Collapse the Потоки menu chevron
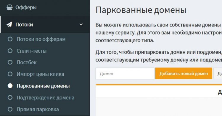This screenshot has height=116, width=222. tap(81, 25)
